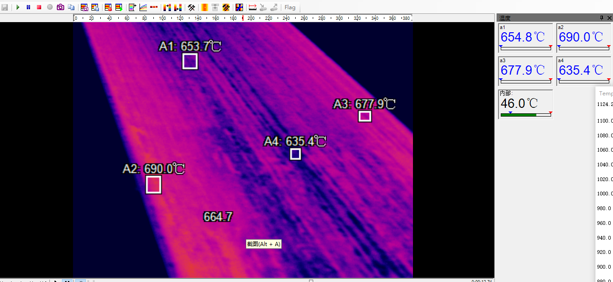Click the 664.7 cursor temperature readout
Image resolution: width=613 pixels, height=282 pixels.
pyautogui.click(x=218, y=217)
